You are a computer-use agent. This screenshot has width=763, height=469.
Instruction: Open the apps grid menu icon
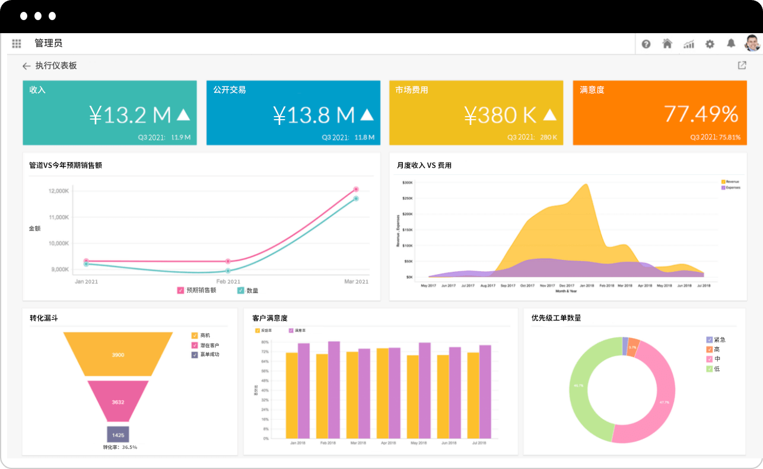17,43
